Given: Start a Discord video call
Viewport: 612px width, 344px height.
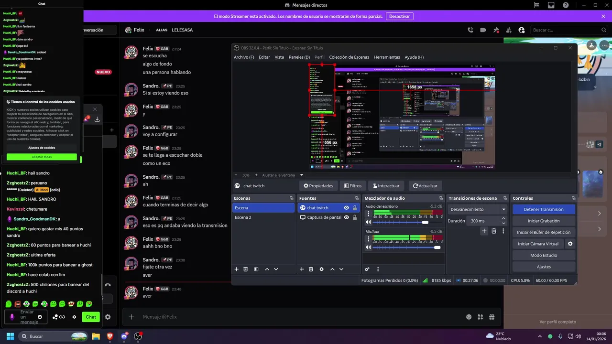Looking at the screenshot, I should tap(483, 30).
